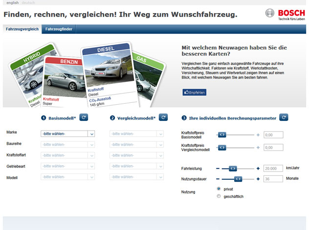
Task: Click the reset icon next to Vergleichsmodell
Action: pyautogui.click(x=163, y=117)
